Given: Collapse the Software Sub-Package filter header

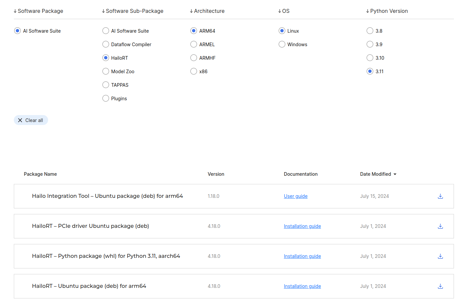Looking at the screenshot, I should (132, 11).
